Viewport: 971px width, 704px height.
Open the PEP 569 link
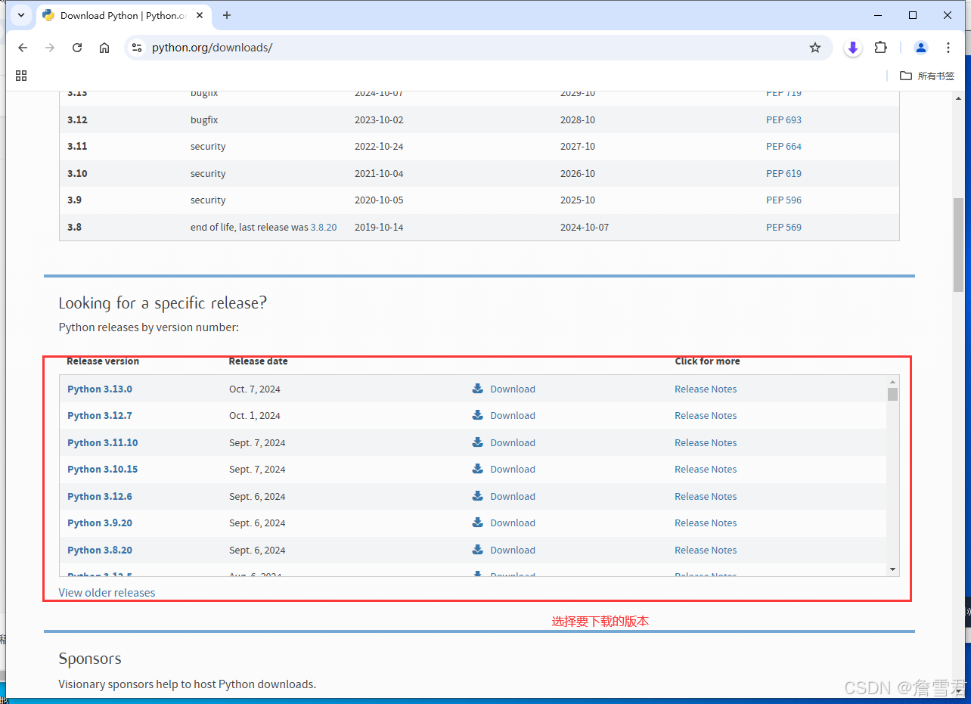(783, 227)
